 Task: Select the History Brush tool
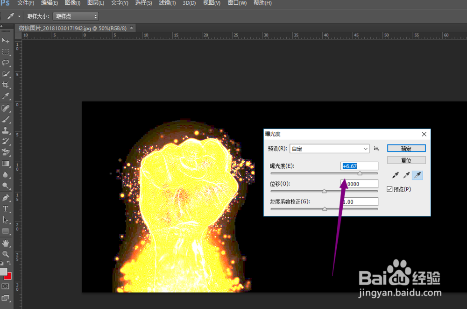(x=5, y=141)
